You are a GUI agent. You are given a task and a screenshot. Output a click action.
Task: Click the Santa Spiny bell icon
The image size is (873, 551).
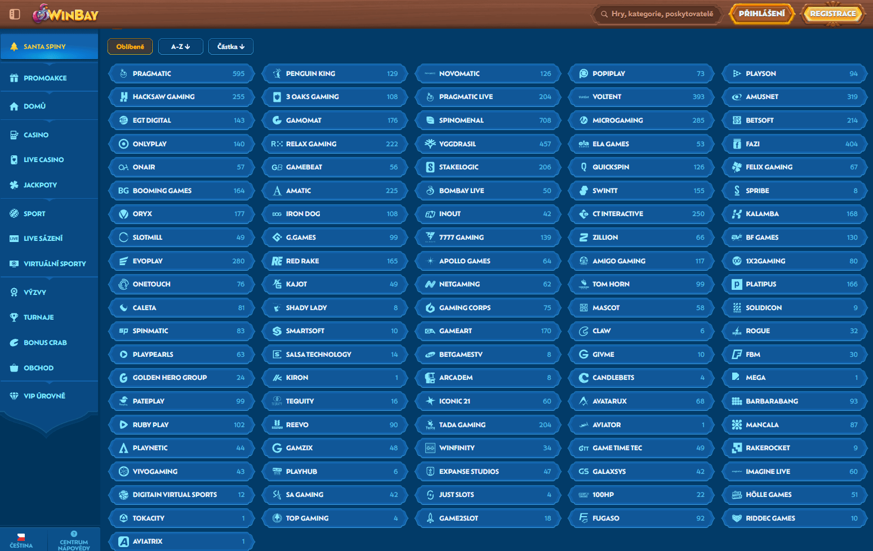coord(14,47)
